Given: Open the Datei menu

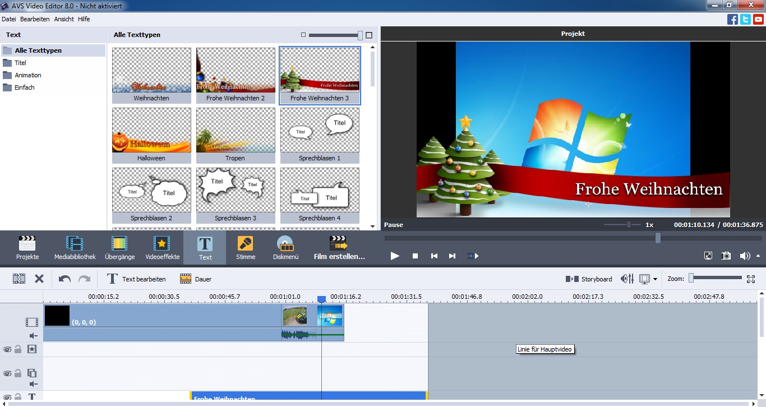Looking at the screenshot, I should pyautogui.click(x=8, y=19).
